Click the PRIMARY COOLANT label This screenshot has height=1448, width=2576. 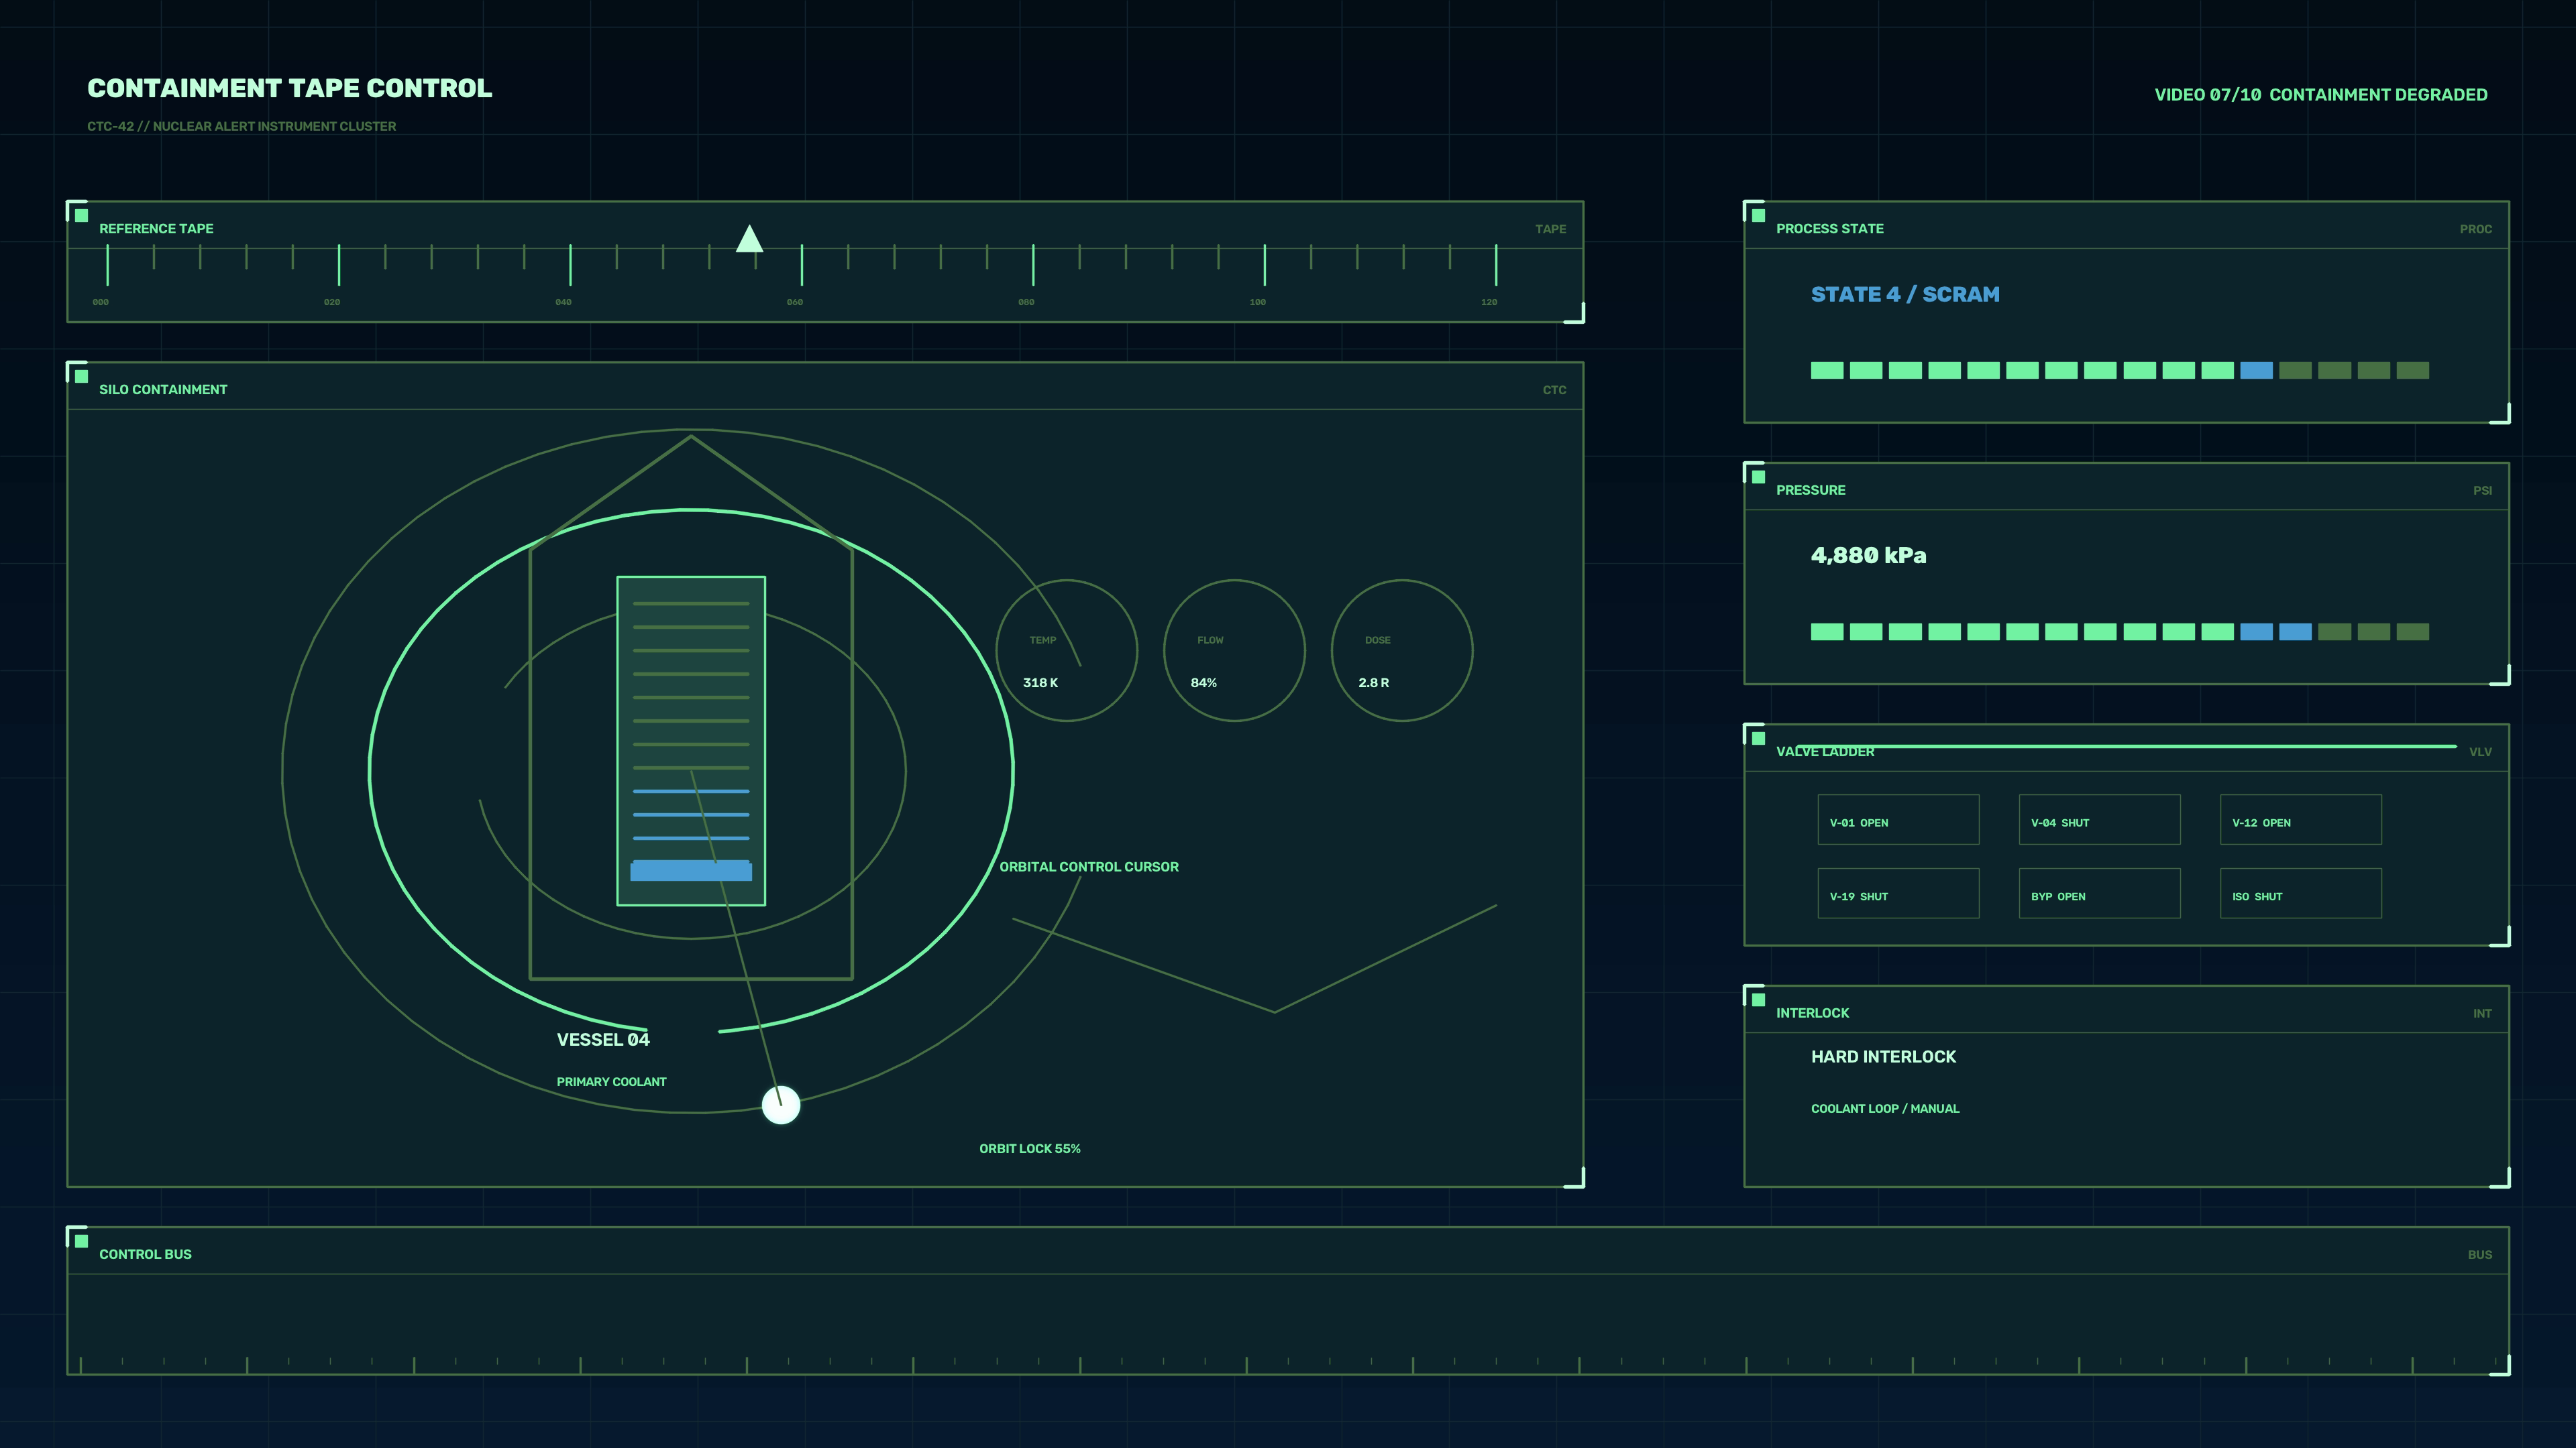[x=611, y=1082]
